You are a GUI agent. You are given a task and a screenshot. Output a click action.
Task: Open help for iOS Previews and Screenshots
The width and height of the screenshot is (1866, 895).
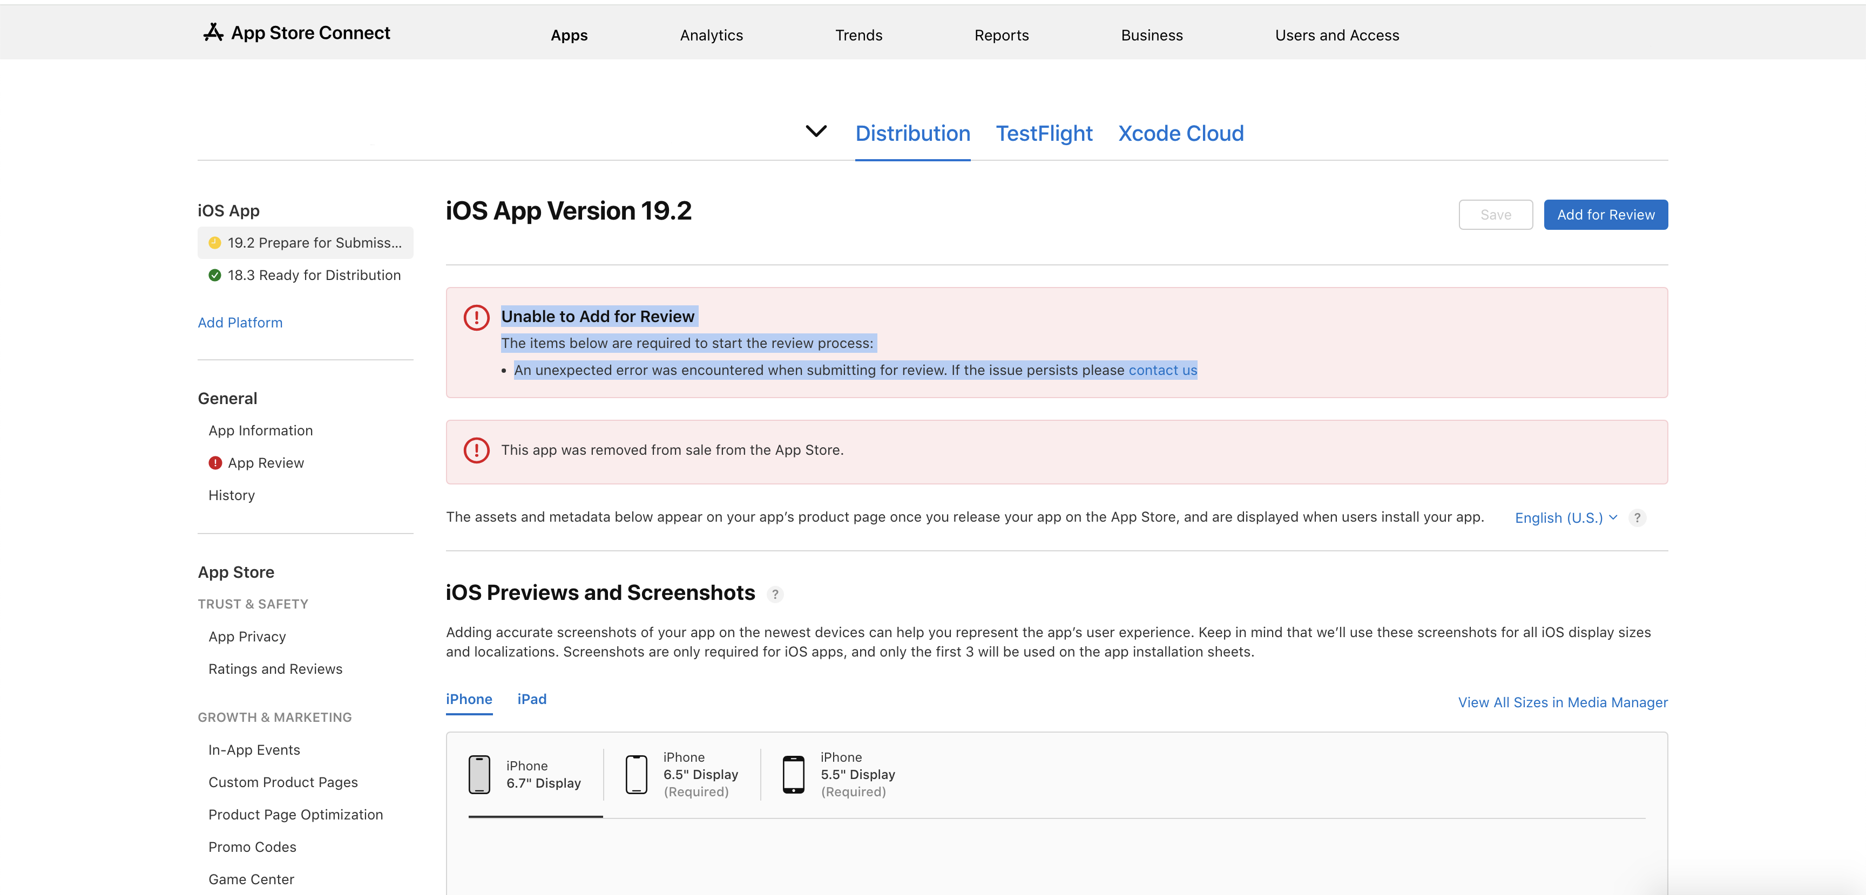tap(775, 594)
